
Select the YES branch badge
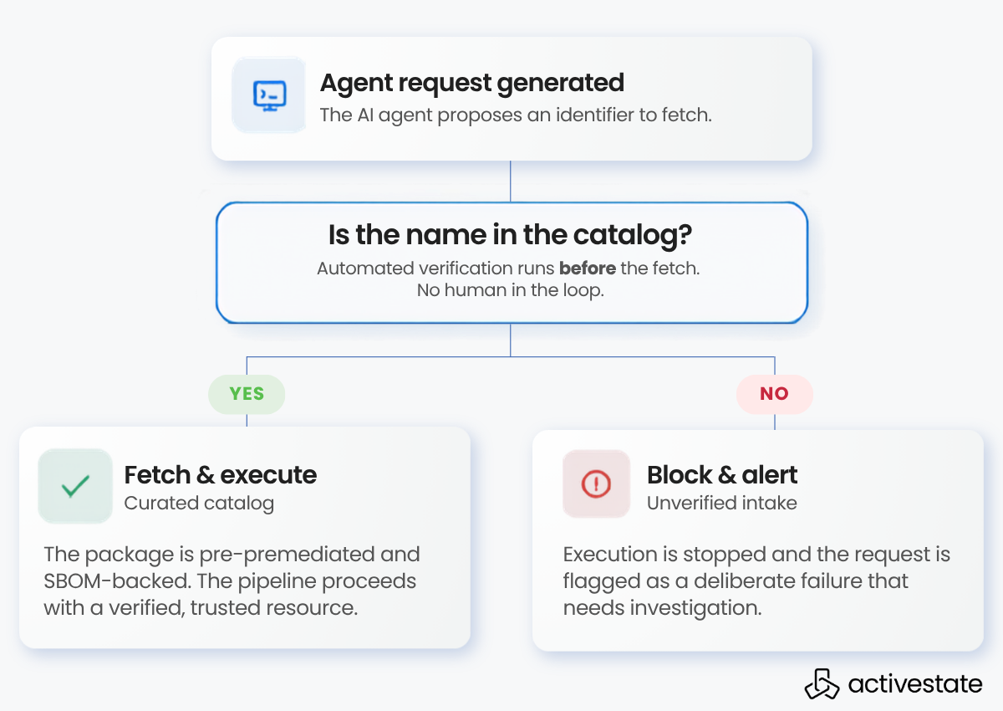coord(247,394)
